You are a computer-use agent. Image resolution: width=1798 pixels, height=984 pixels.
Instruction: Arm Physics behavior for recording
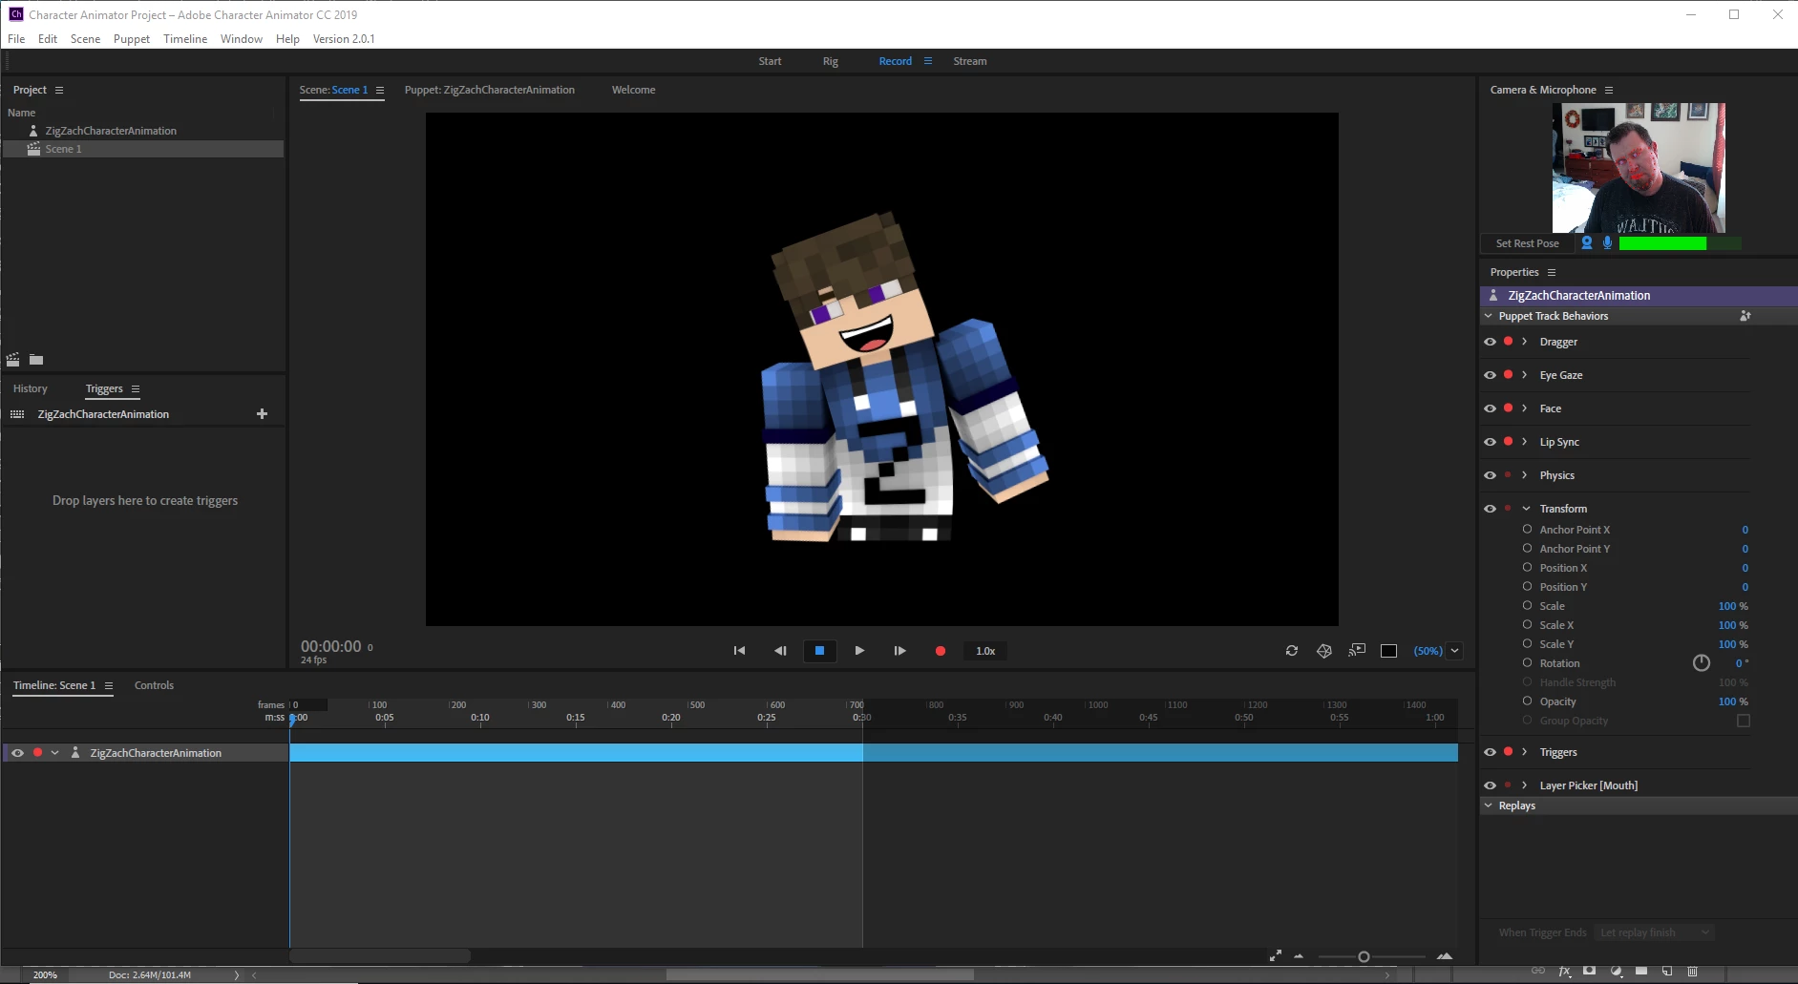pyautogui.click(x=1509, y=474)
